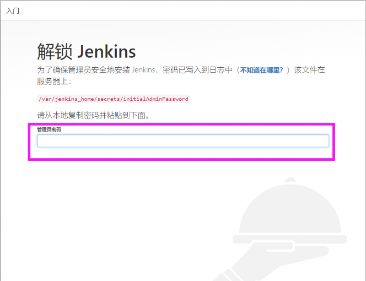Viewport: 366px width, 281px height.
Task: Click the "解锁 Jenkins" heading
Action: click(87, 51)
